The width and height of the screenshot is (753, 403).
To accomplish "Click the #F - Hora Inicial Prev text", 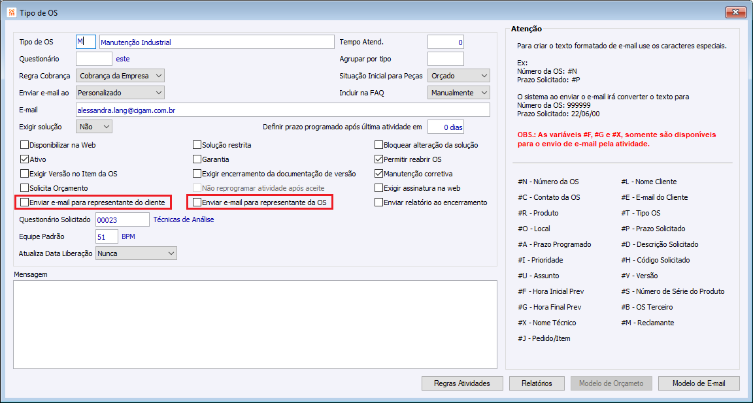I will [551, 291].
